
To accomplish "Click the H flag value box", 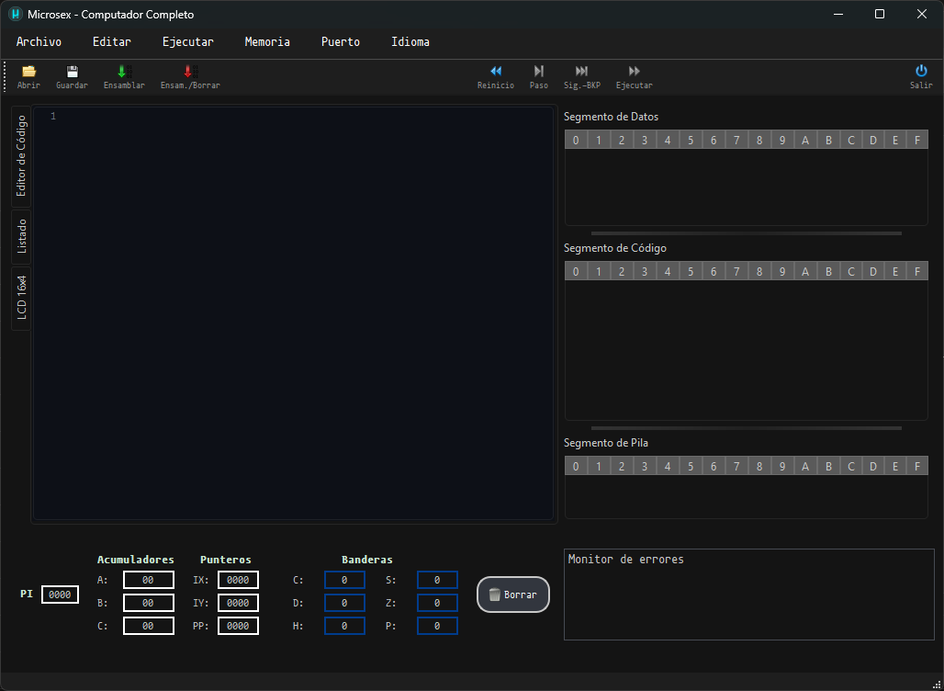I will click(x=344, y=626).
